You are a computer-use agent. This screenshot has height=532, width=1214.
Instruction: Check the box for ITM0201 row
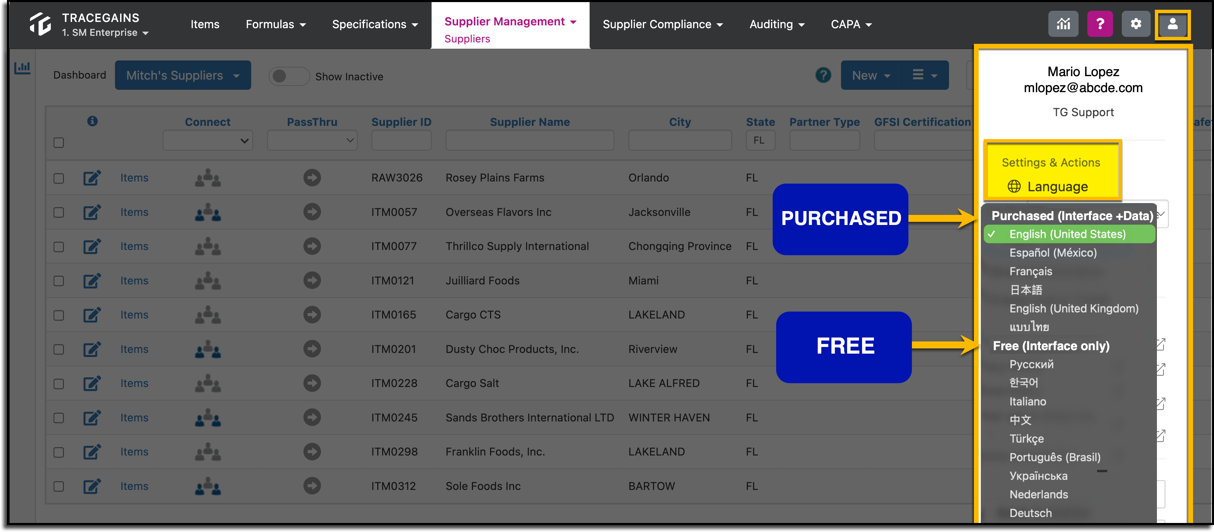(58, 349)
